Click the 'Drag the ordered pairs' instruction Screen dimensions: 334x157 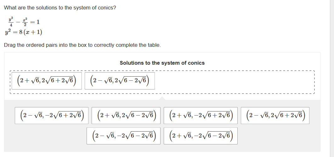pyautogui.click(x=82, y=45)
